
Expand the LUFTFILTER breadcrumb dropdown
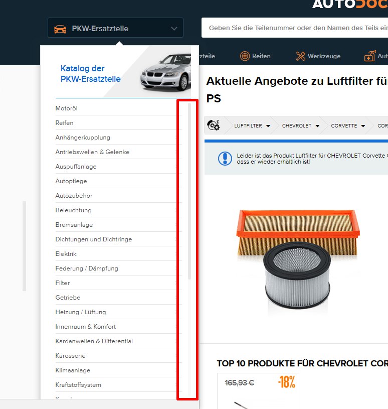[268, 126]
